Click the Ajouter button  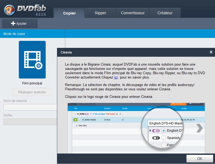pos(20,24)
